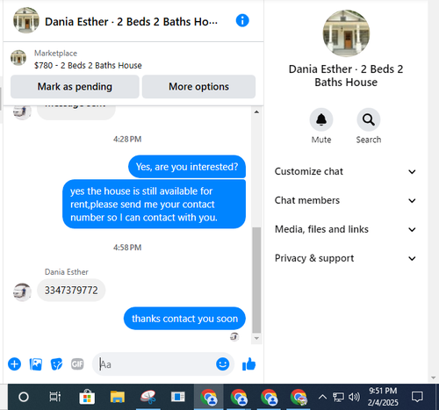Switch to the first Chrome profile window in taskbar
The height and width of the screenshot is (410, 439).
click(209, 397)
